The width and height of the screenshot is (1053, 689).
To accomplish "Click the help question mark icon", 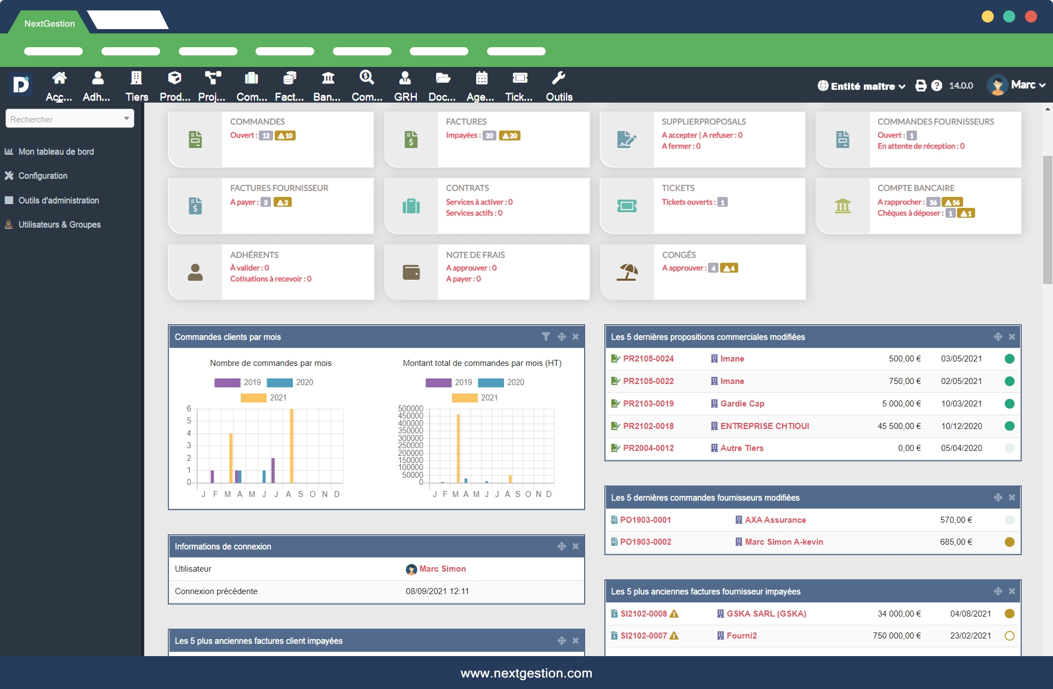I will click(937, 86).
